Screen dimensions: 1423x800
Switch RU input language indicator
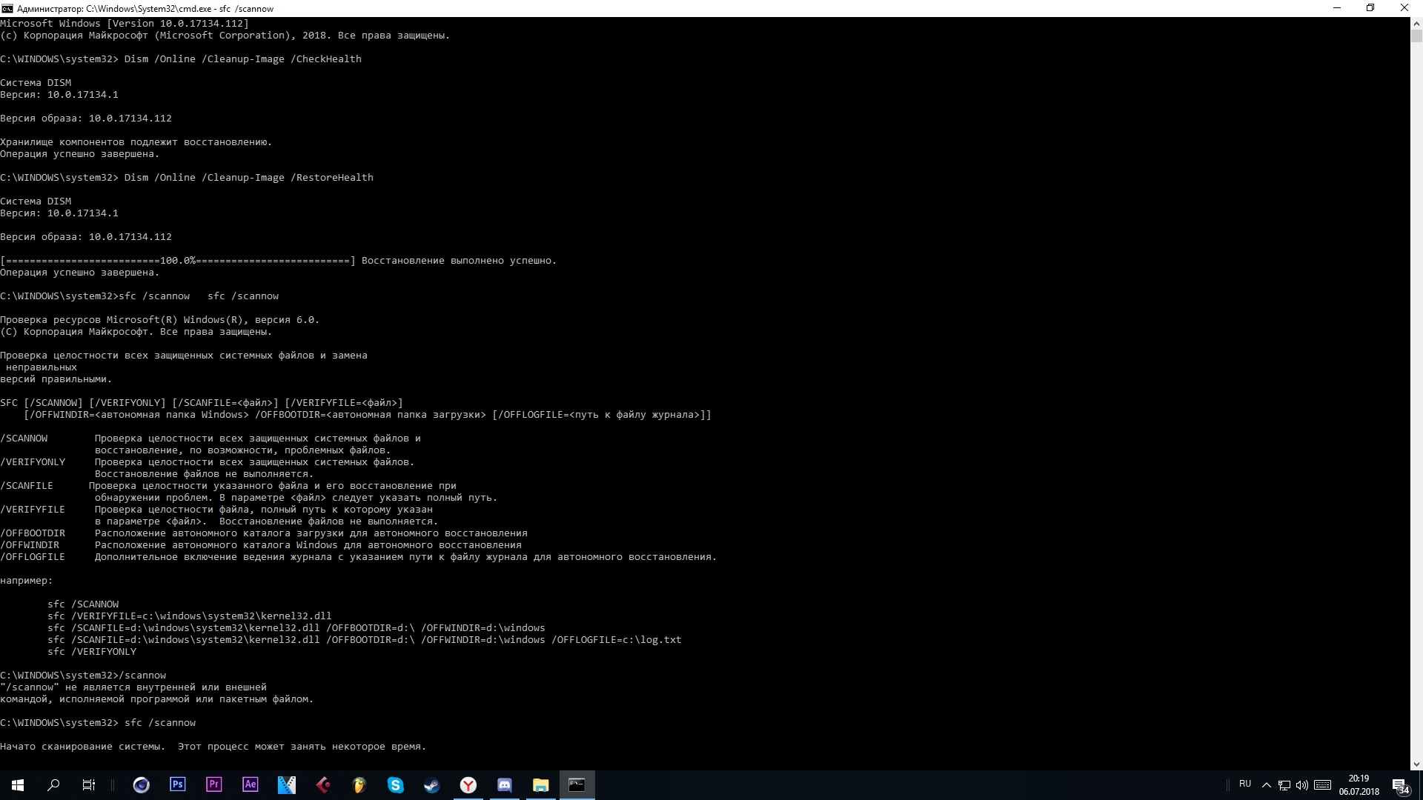(1245, 784)
